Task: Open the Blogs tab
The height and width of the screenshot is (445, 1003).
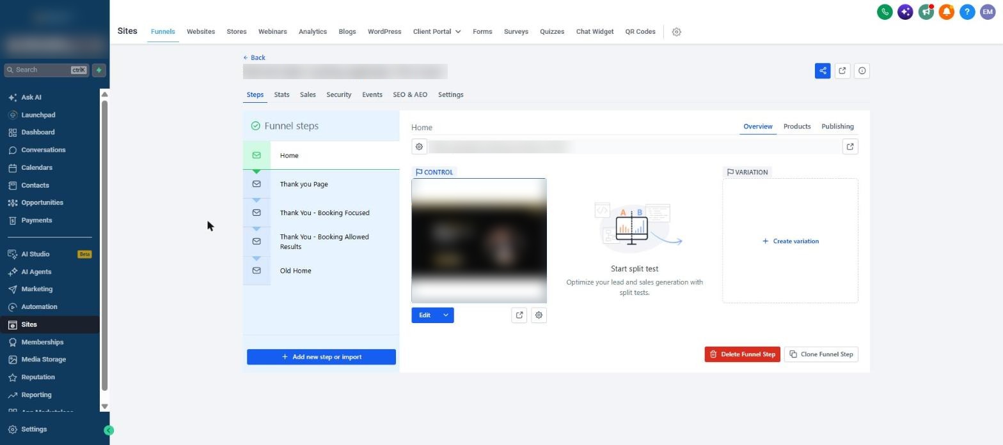Action: pyautogui.click(x=347, y=31)
